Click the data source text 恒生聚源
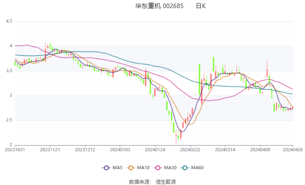The width and height of the screenshot is (305, 185). [166, 182]
